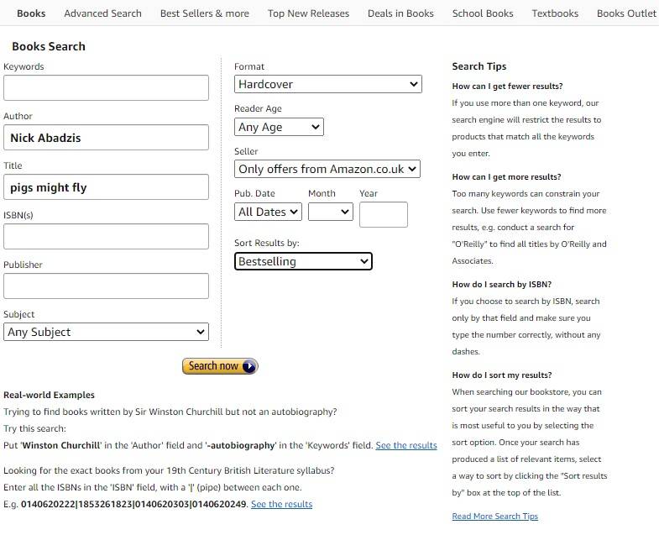Click See the results for Winston Churchill example
659x535 pixels.
(406, 445)
